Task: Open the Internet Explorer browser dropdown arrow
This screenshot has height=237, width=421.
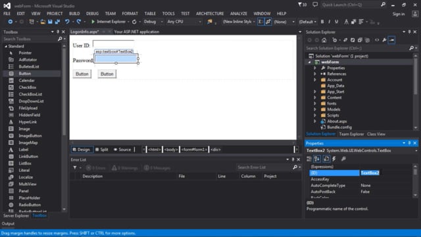Action: pos(128,22)
